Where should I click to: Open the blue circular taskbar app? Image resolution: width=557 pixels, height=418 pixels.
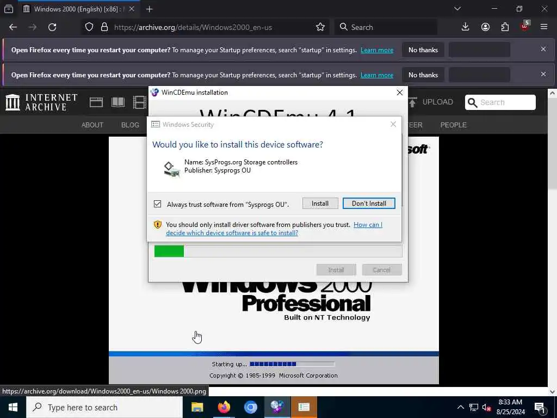pyautogui.click(x=250, y=407)
